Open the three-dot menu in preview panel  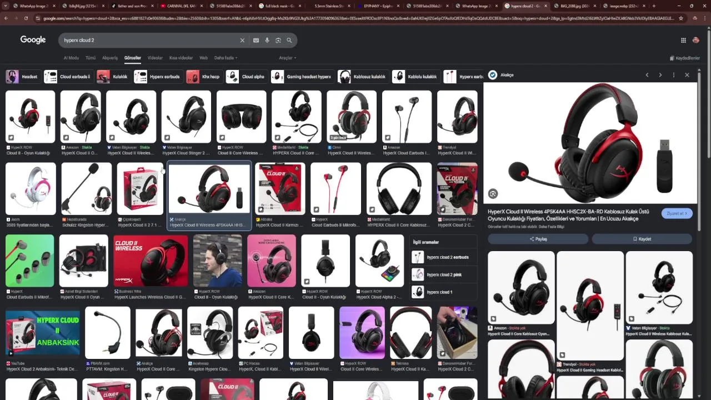click(x=673, y=75)
